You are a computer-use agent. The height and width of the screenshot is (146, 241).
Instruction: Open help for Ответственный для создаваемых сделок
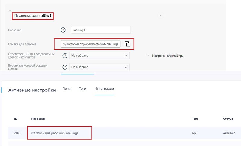(x=65, y=56)
